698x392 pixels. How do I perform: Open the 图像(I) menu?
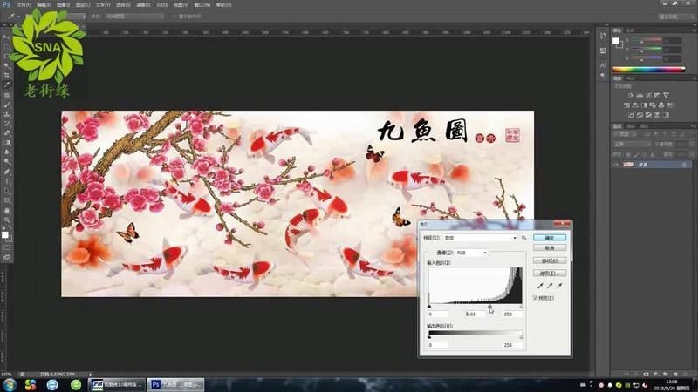63,5
